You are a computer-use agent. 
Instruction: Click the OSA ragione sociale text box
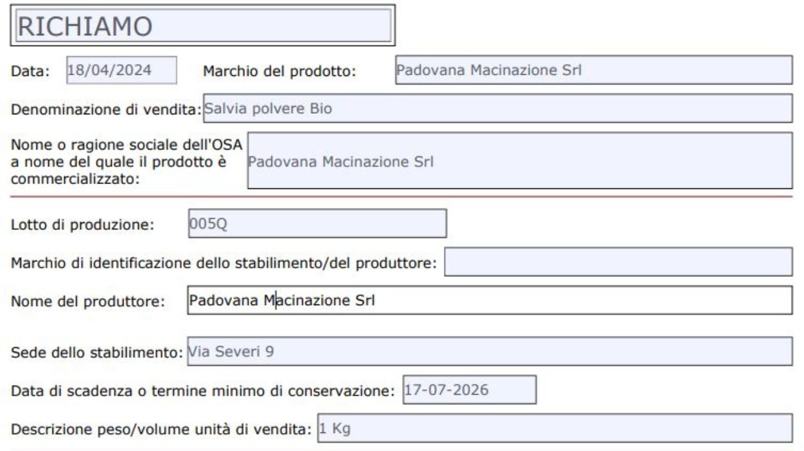click(520, 158)
